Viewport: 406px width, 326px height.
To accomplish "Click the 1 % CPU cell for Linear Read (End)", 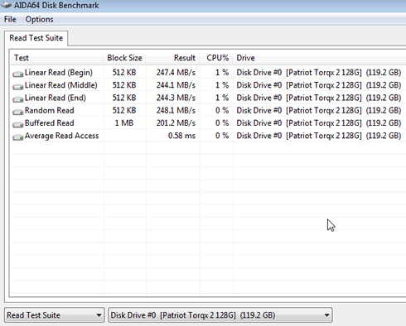I will pos(222,98).
